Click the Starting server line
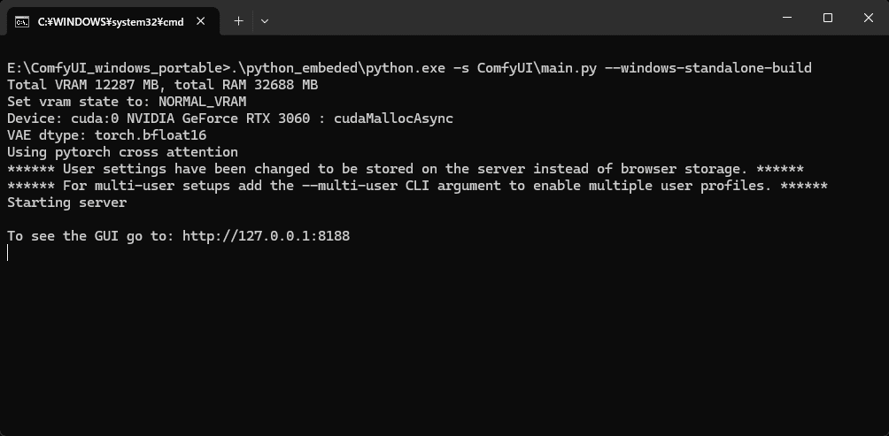889x436 pixels. tap(67, 203)
